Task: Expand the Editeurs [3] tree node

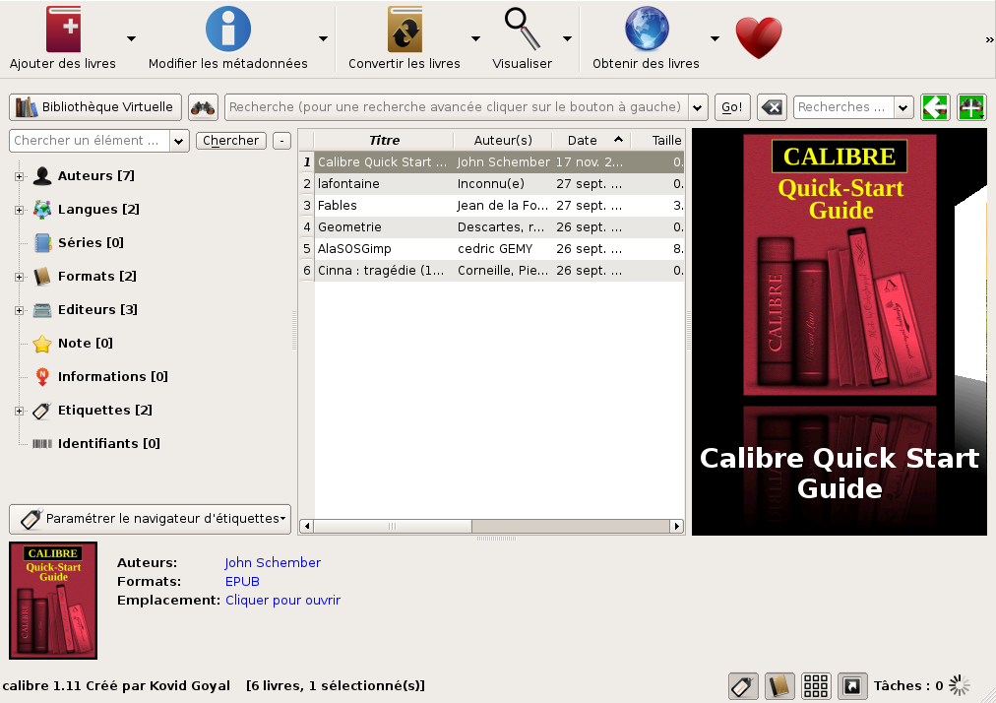Action: pos(19,310)
